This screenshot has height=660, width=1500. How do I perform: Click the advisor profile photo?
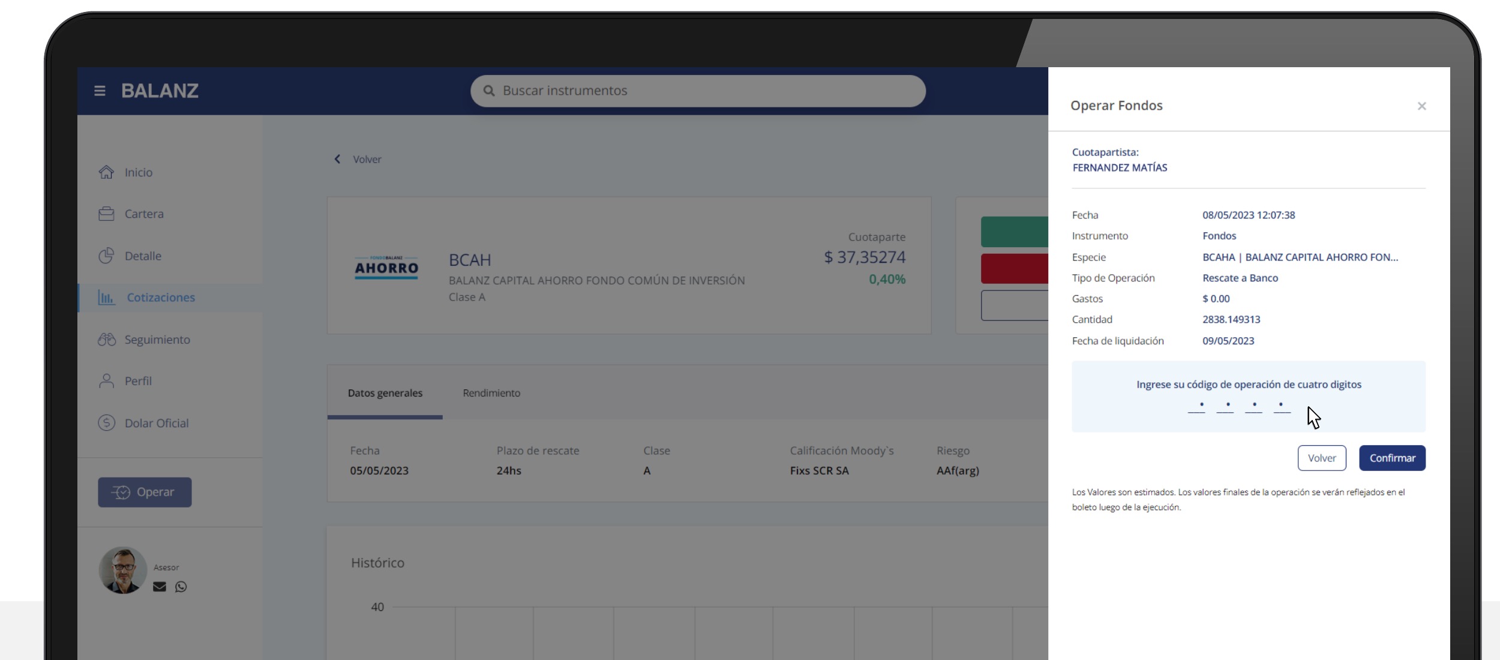pos(123,570)
